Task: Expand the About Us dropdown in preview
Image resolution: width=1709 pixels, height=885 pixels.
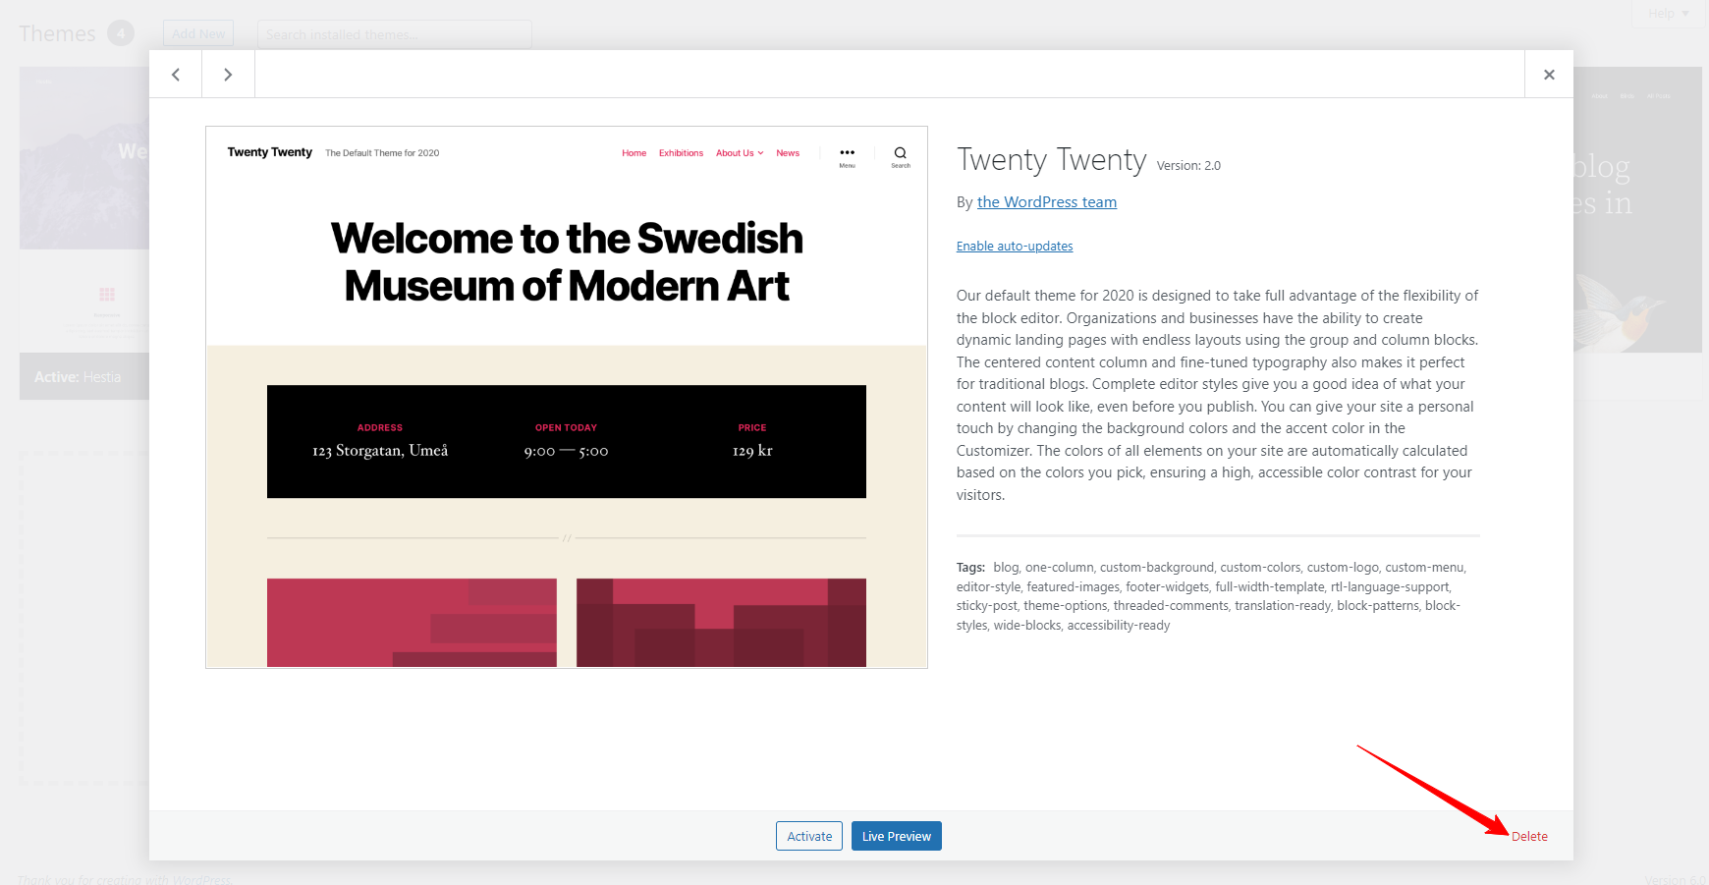Action: [x=740, y=153]
